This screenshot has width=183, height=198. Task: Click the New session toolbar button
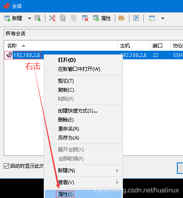pos(13,18)
